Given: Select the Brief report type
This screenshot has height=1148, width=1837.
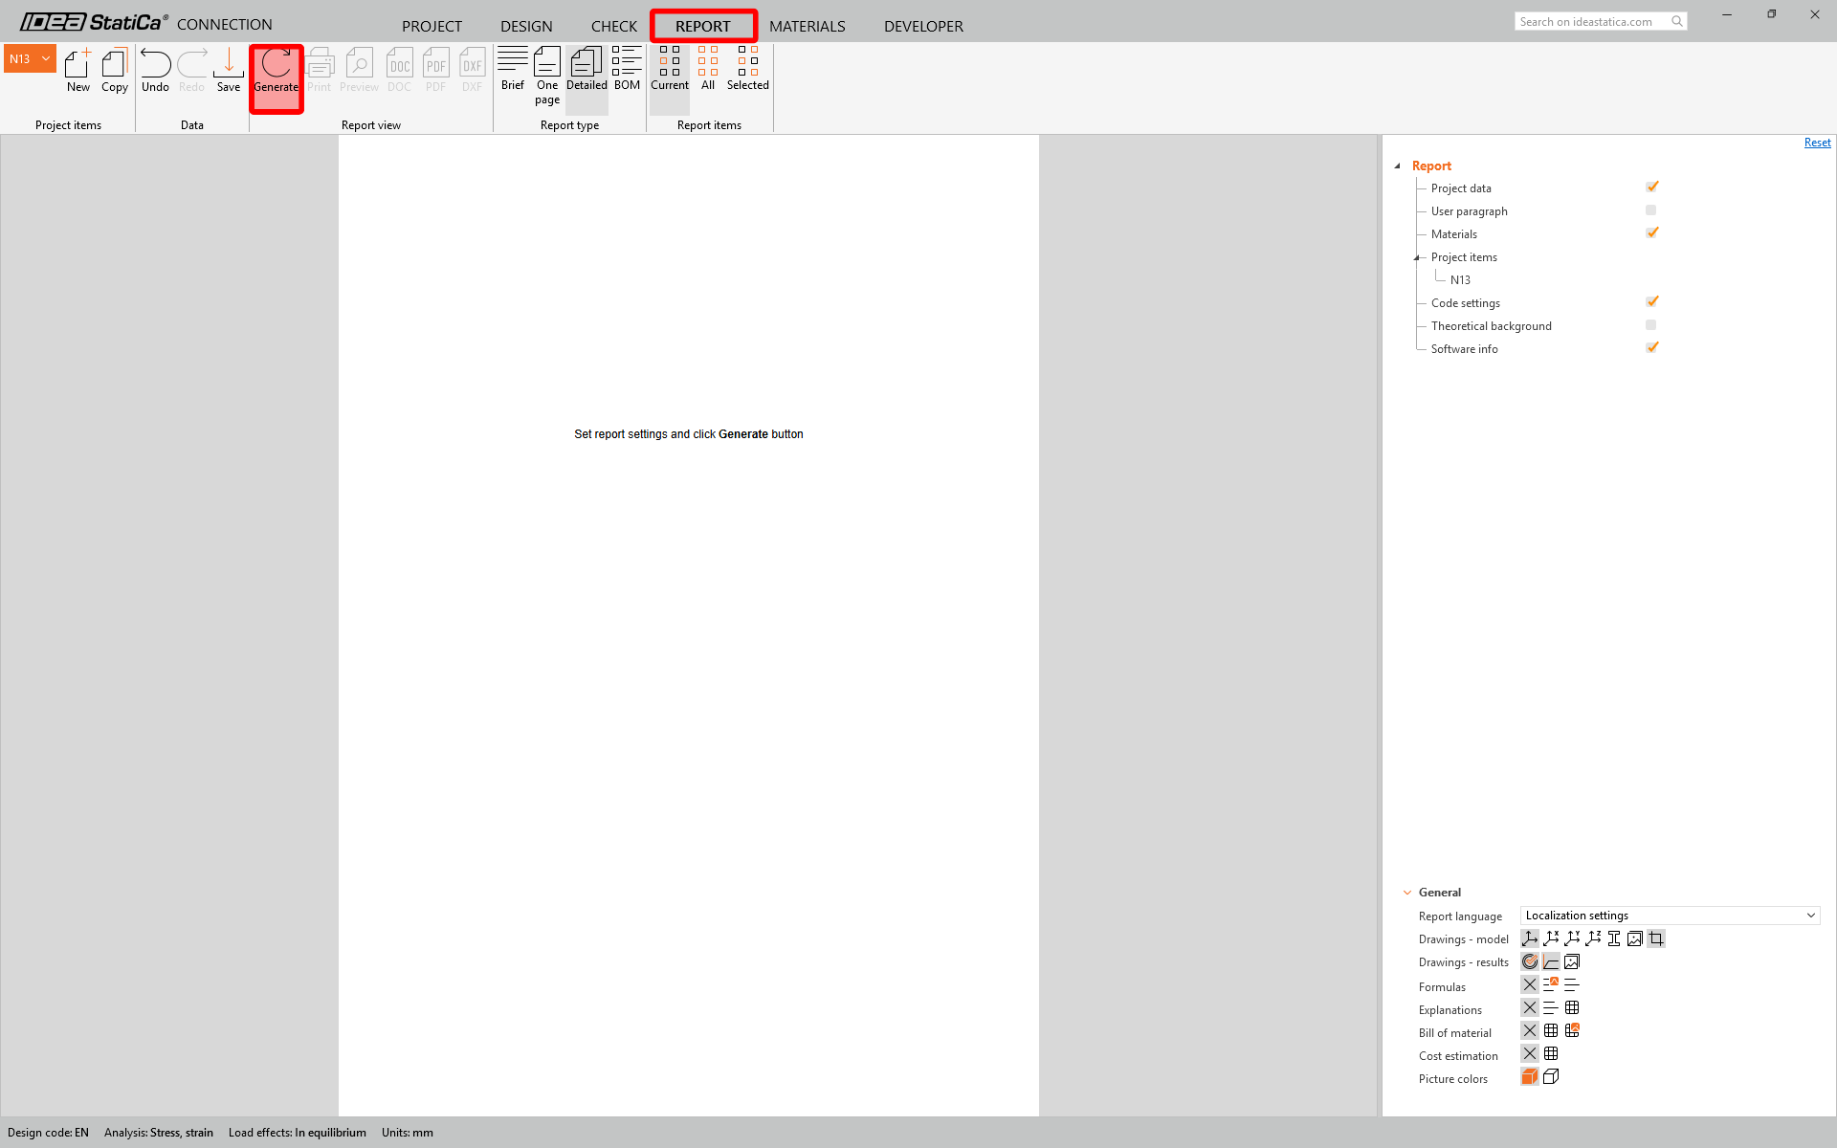Looking at the screenshot, I should click(512, 69).
